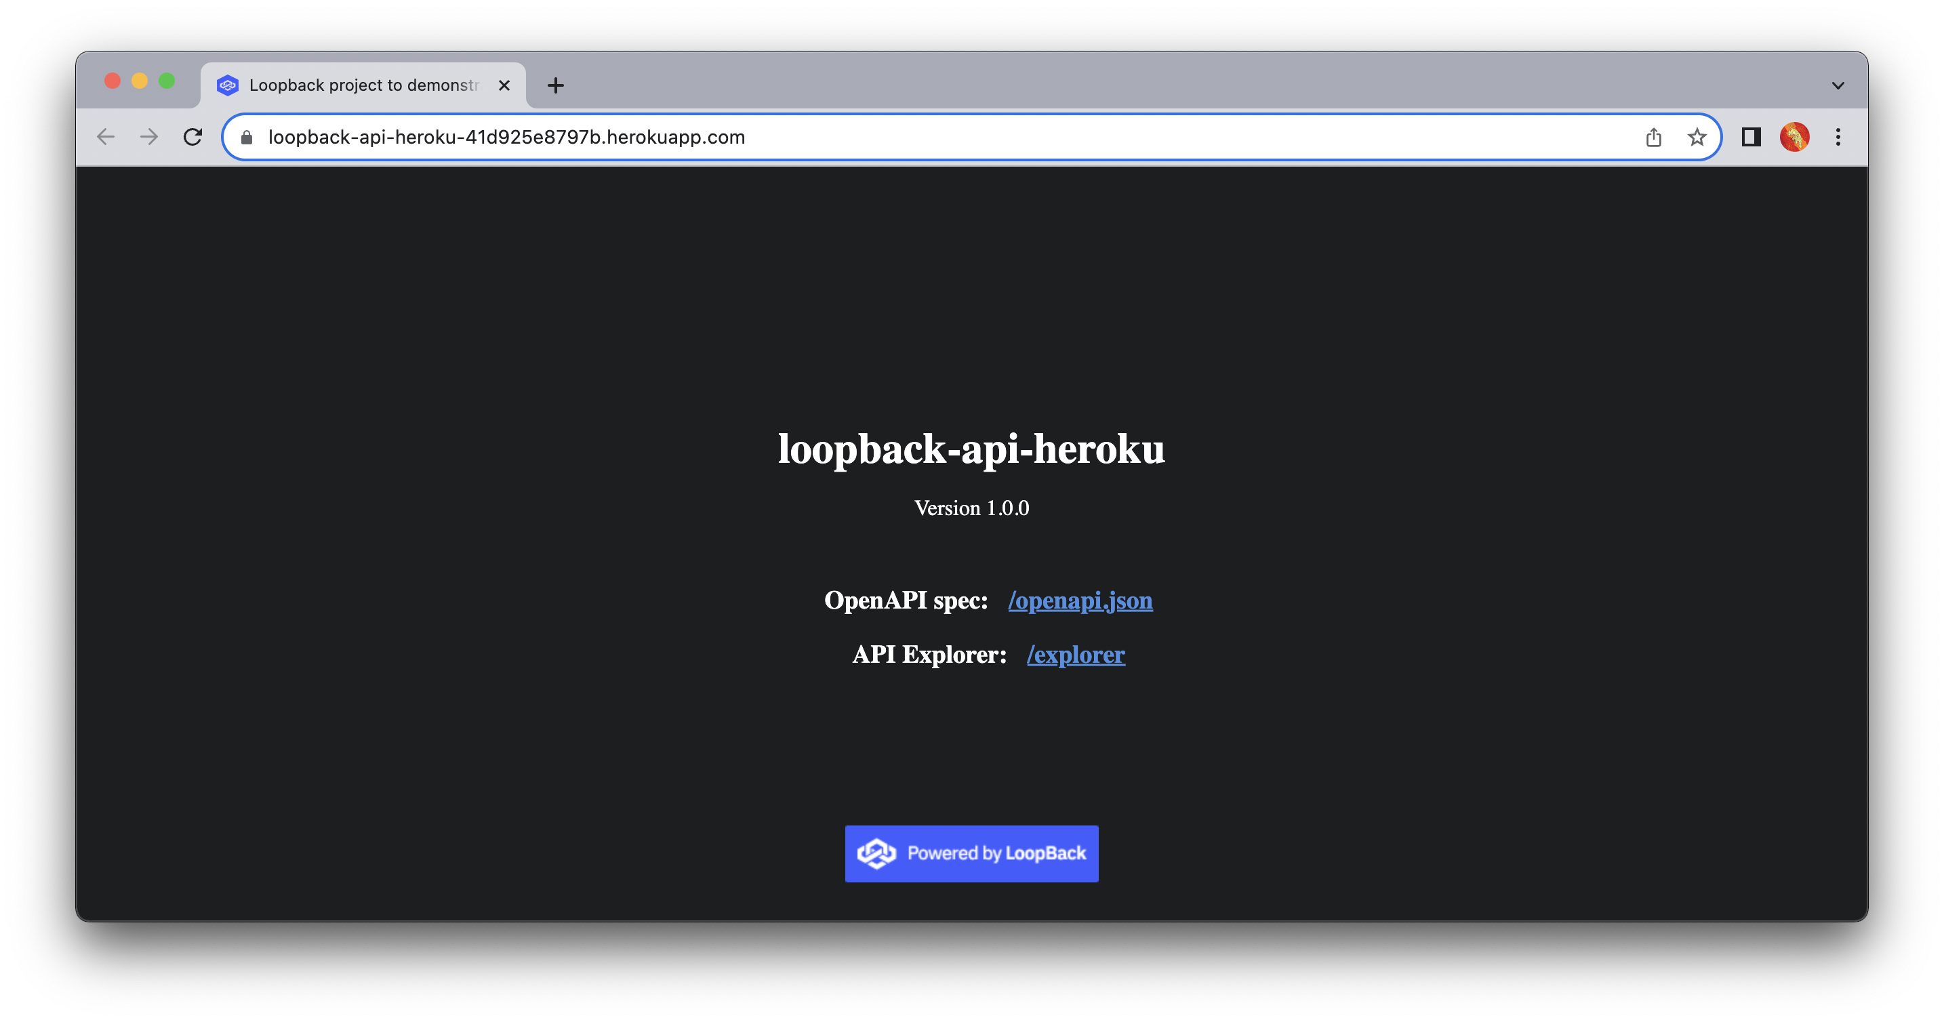
Task: Open the /explorer API Explorer link
Action: click(1076, 655)
